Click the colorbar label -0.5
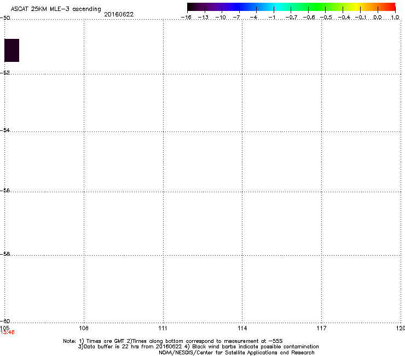The image size is (405, 356). pos(326,18)
